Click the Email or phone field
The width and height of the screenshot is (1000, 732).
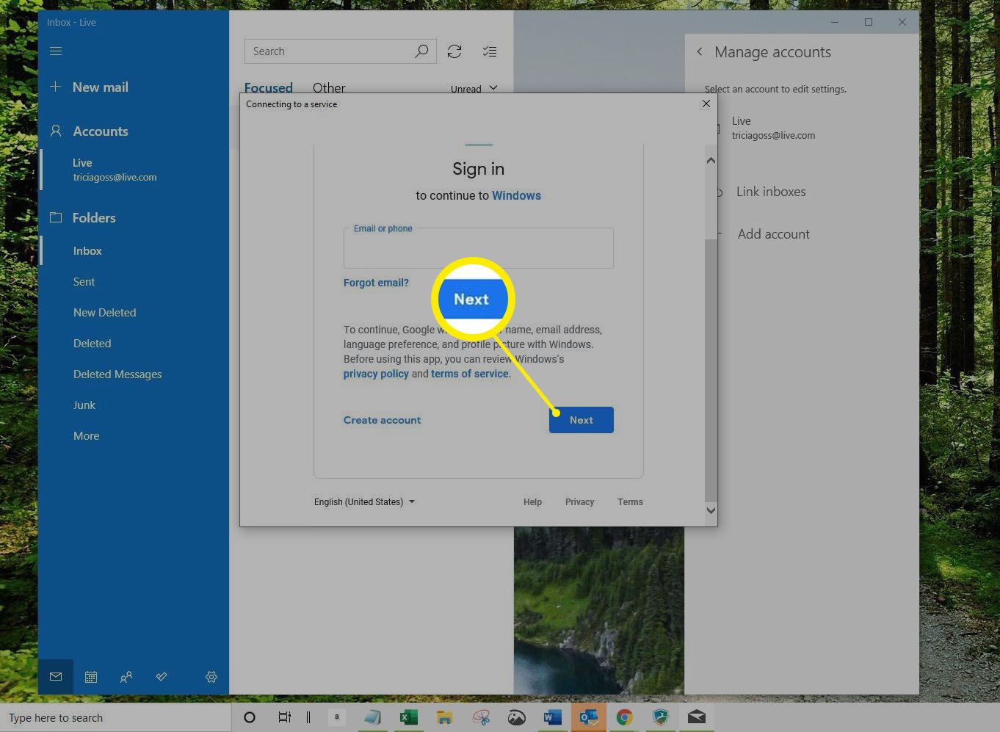pos(479,248)
